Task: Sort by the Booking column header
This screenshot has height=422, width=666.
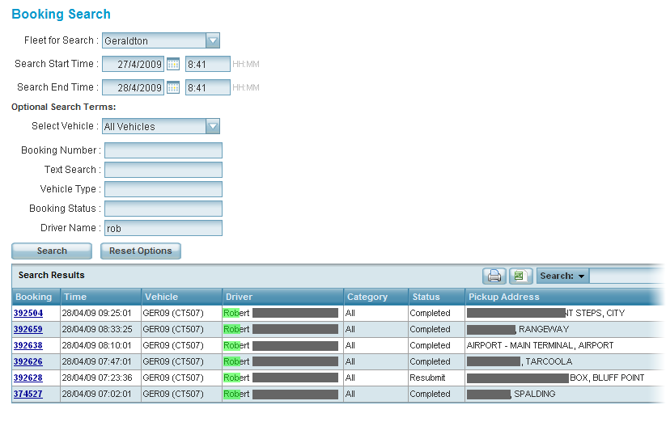Action: pos(36,297)
